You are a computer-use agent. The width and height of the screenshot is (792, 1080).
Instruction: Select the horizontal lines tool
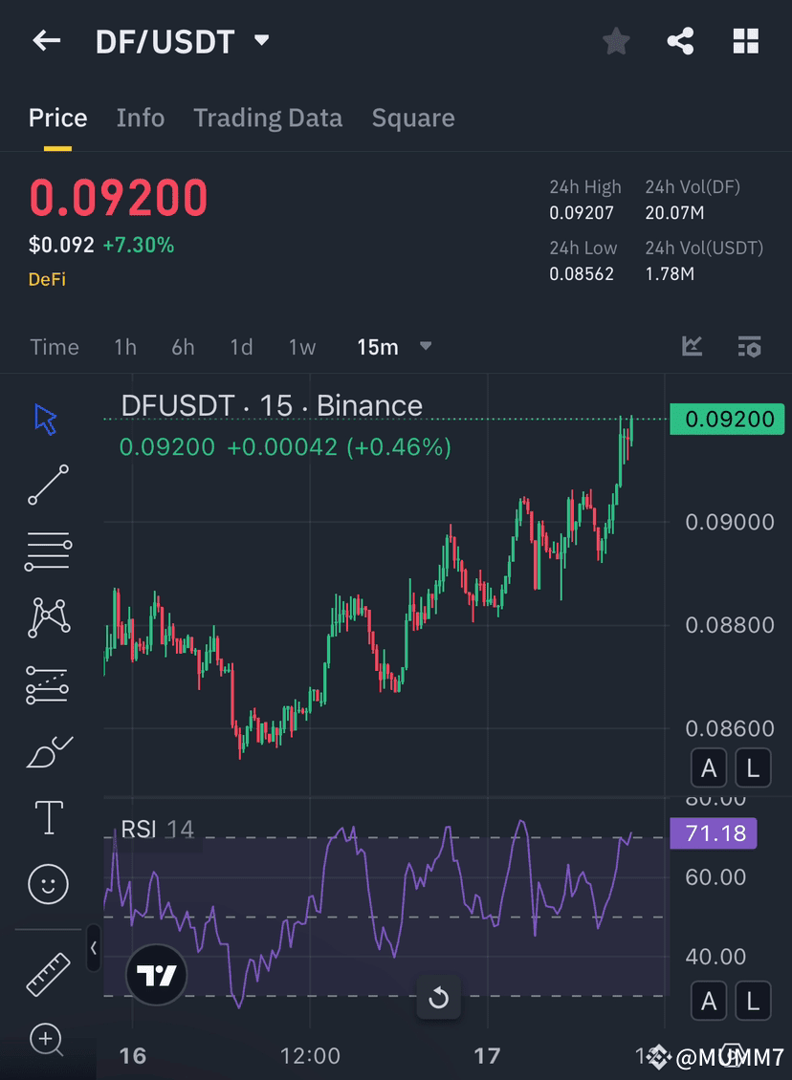pos(48,551)
